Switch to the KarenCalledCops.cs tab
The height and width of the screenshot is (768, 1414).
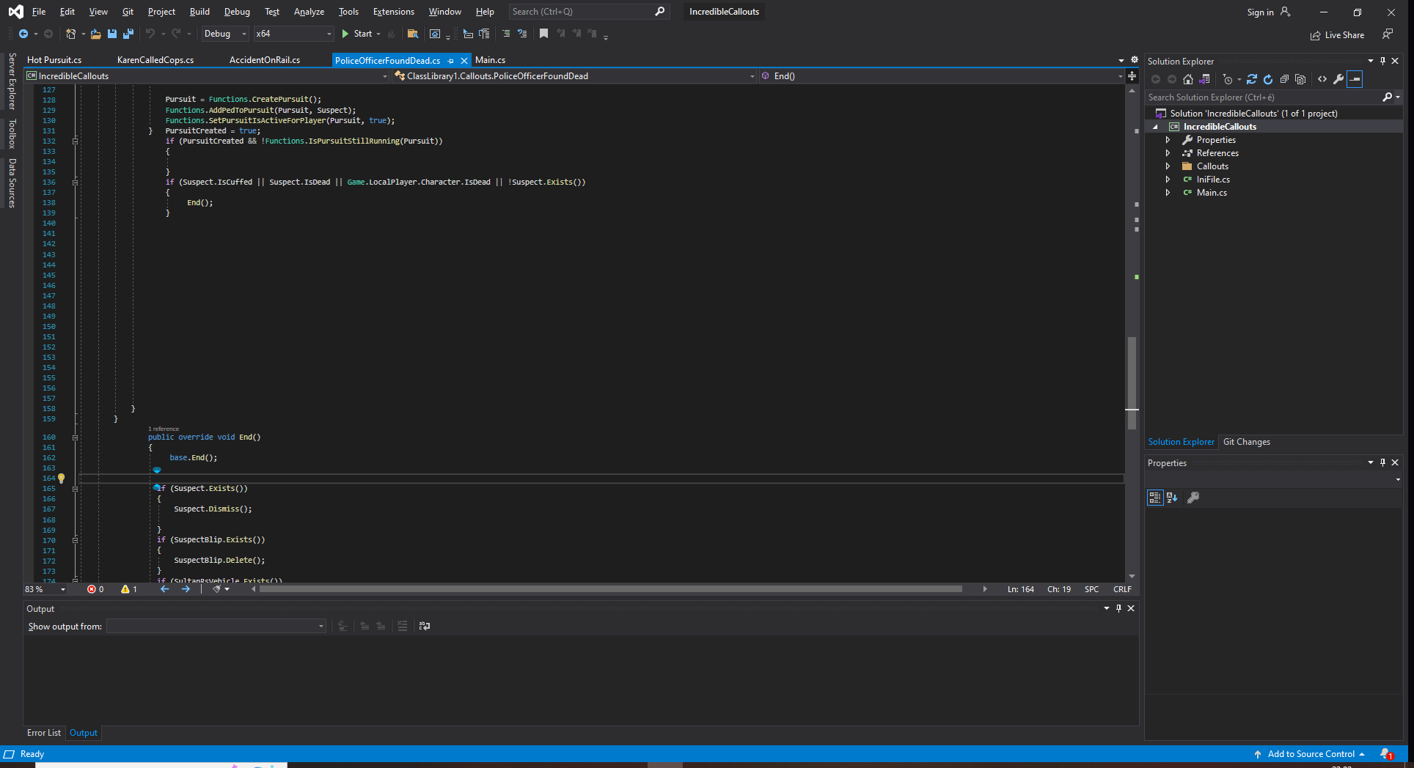155,60
